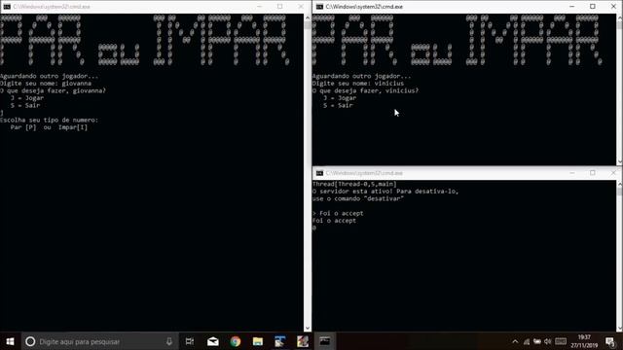Minimize the server cmd window
The width and height of the screenshot is (623, 350).
pyautogui.click(x=571, y=173)
